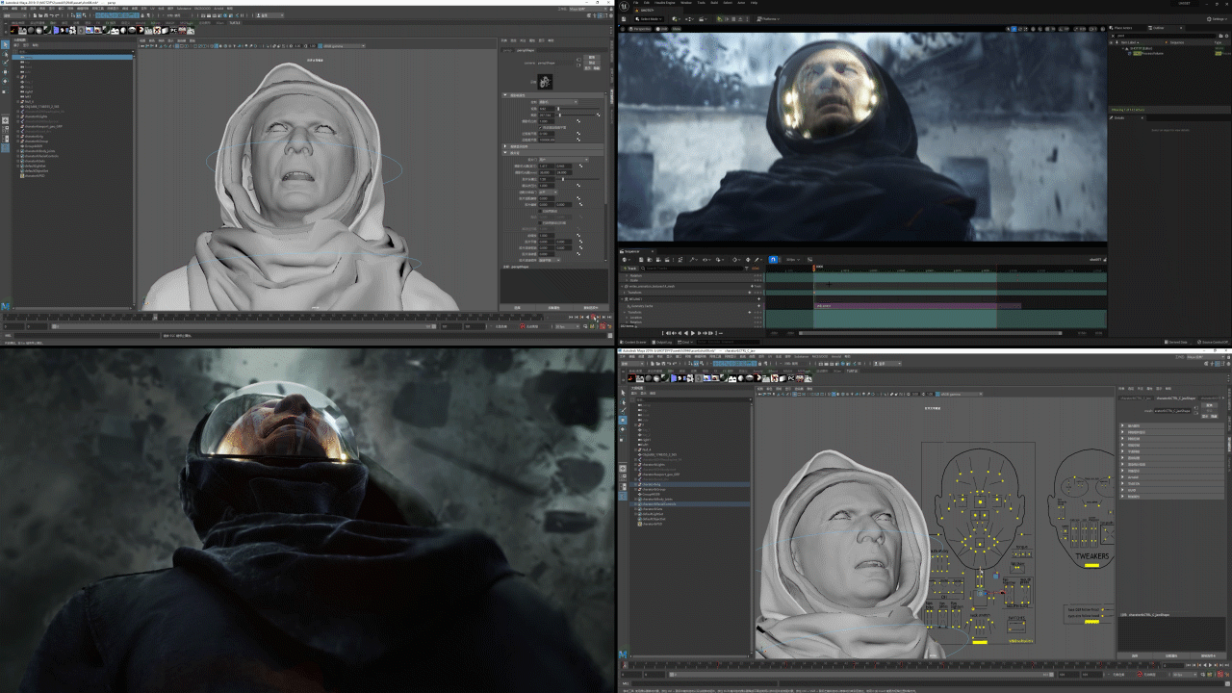This screenshot has height=693, width=1232.
Task: Click the Sequencer horizontal scrollbar
Action: click(930, 333)
